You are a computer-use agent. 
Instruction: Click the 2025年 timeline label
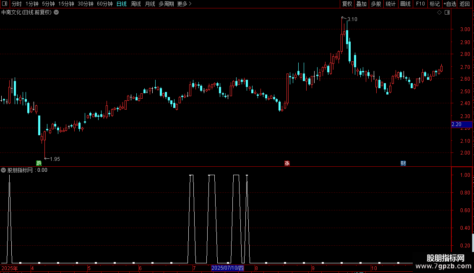pos(10,268)
